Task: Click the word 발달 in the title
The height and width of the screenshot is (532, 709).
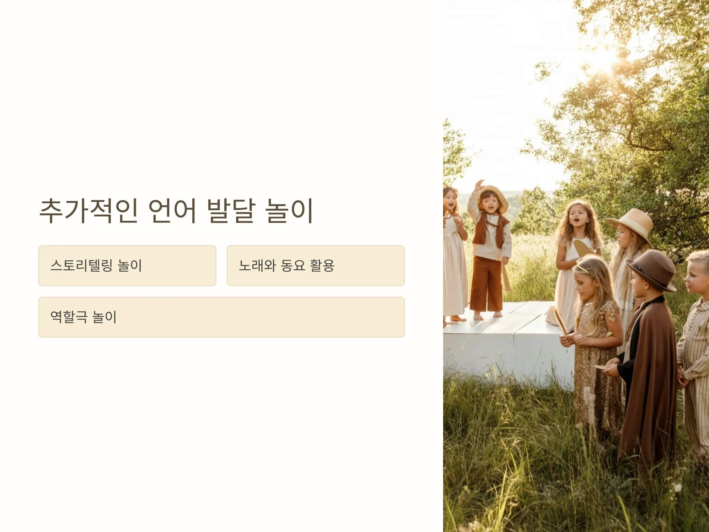Action: [x=231, y=211]
